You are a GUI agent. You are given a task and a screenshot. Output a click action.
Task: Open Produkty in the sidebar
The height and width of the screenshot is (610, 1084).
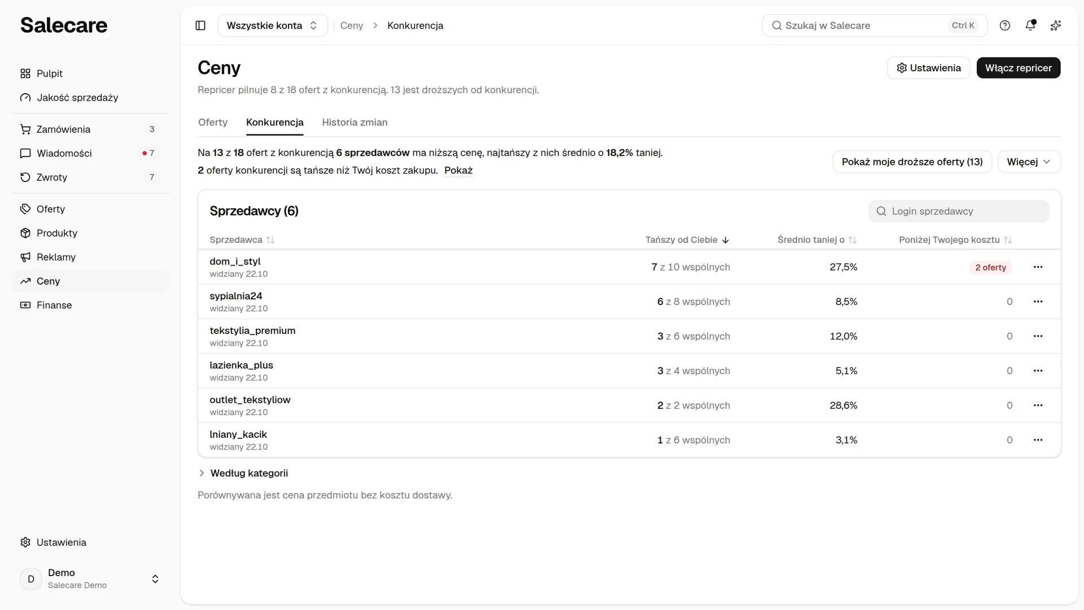click(90, 233)
